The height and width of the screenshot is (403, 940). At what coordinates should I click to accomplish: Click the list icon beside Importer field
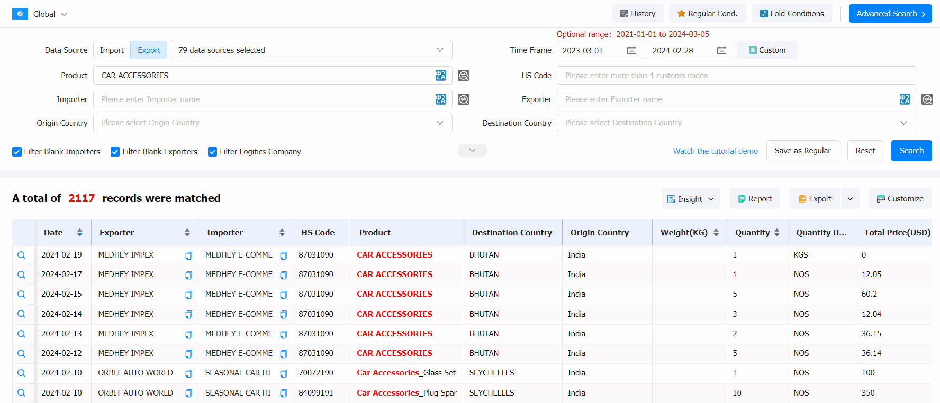coord(463,99)
